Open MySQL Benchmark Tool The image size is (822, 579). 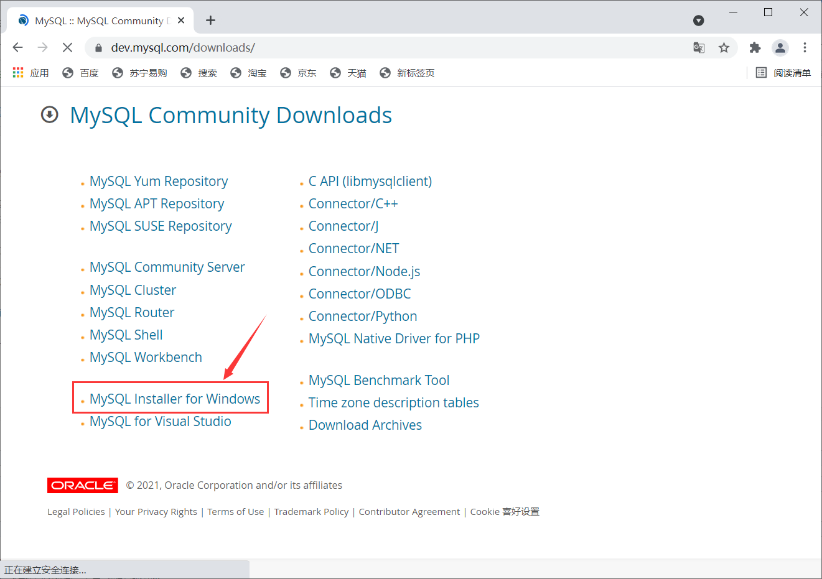pos(379,380)
